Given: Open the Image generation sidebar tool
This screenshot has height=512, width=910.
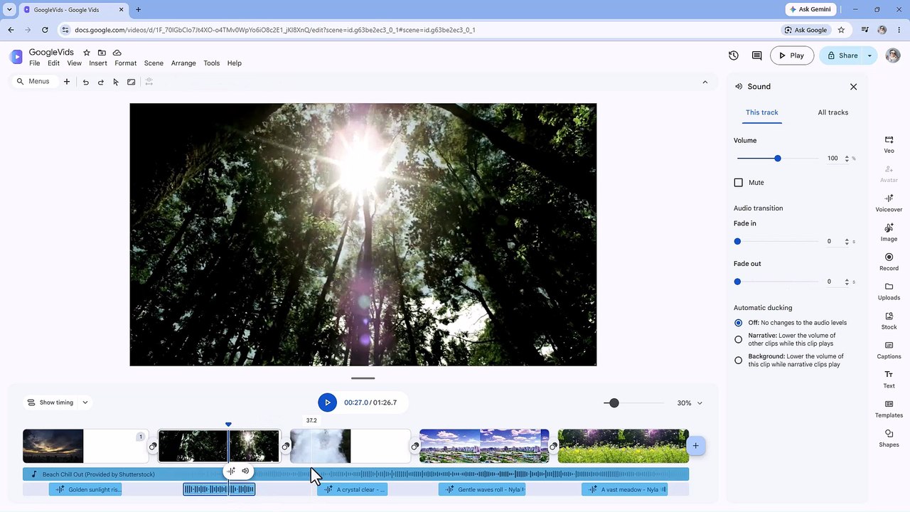Looking at the screenshot, I should (x=889, y=233).
